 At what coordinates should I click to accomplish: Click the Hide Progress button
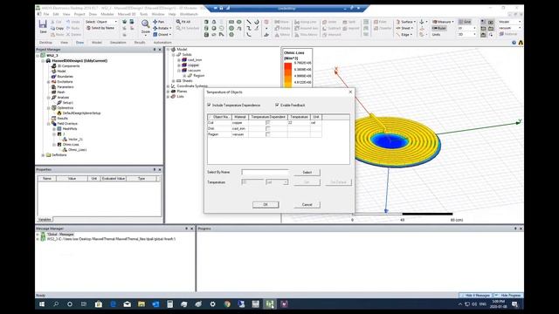[x=508, y=296]
